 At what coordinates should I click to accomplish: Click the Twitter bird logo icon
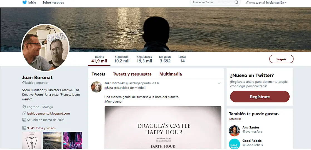click(x=24, y=2)
